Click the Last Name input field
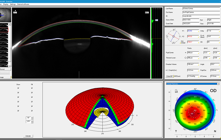221x140 pixels. [x=201, y=9]
